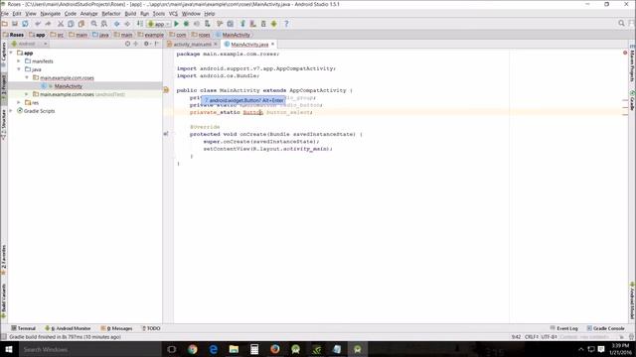Open the Navigate menu
The width and height of the screenshot is (636, 357).
pos(51,13)
